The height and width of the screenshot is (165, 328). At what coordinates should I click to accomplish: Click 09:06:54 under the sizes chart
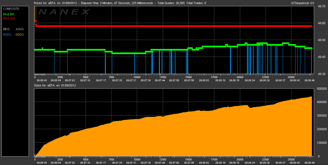click(56, 163)
